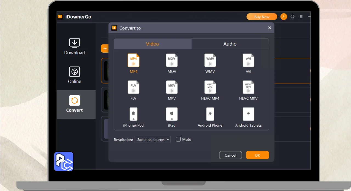Pick the HEVC MP4 format icon
351x191 pixels.
click(210, 87)
